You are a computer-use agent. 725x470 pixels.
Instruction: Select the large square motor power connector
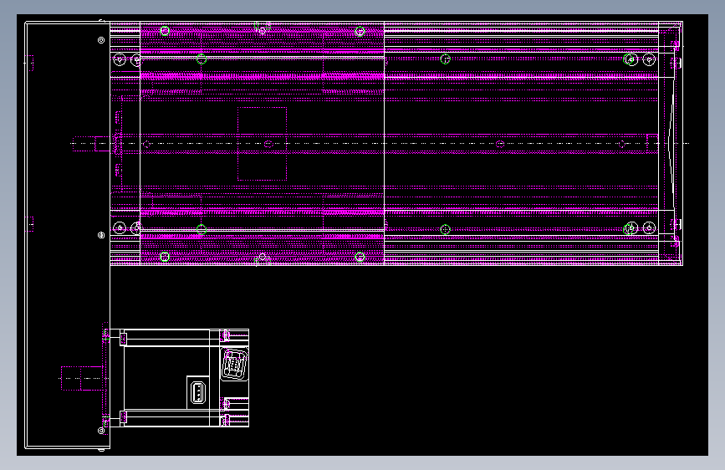tap(234, 364)
